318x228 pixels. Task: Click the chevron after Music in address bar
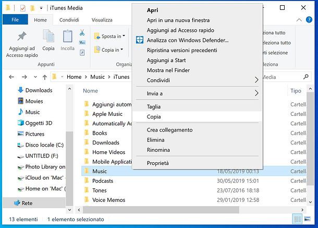[x=109, y=77]
